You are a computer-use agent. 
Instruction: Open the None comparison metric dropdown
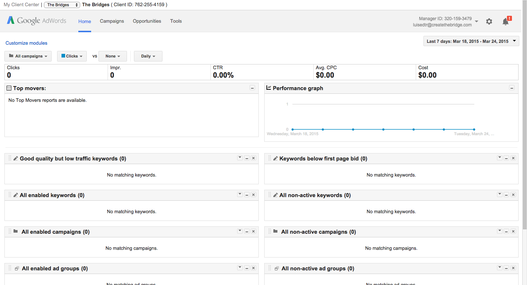click(x=113, y=56)
